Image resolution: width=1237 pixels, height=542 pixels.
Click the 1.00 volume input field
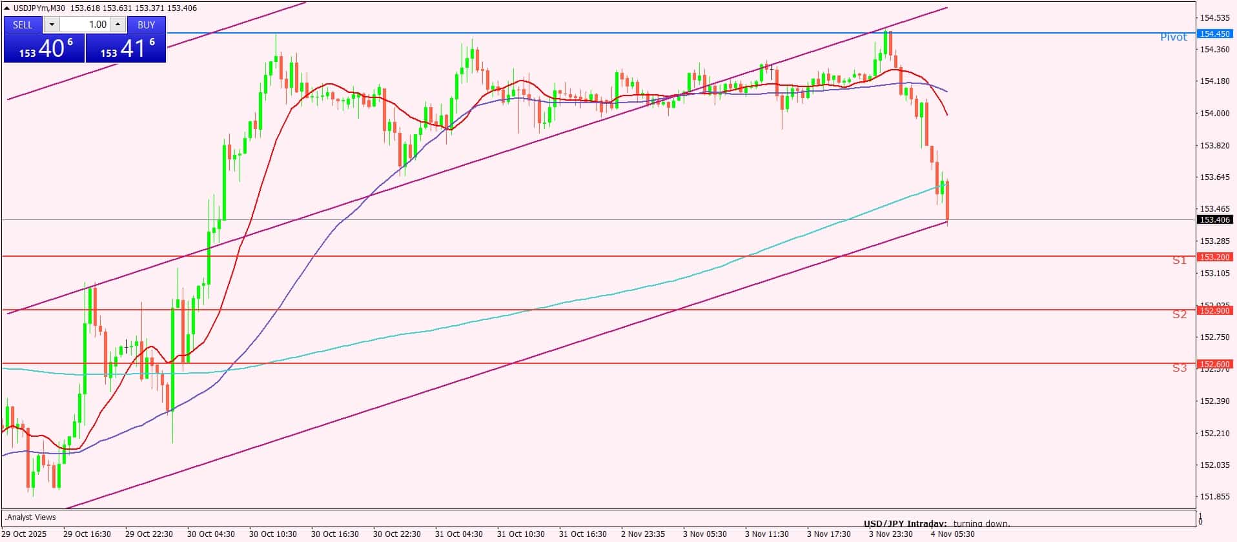(85, 25)
